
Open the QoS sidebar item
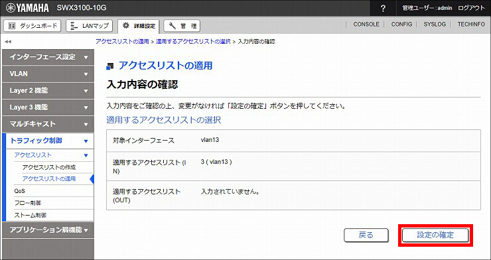click(x=19, y=191)
